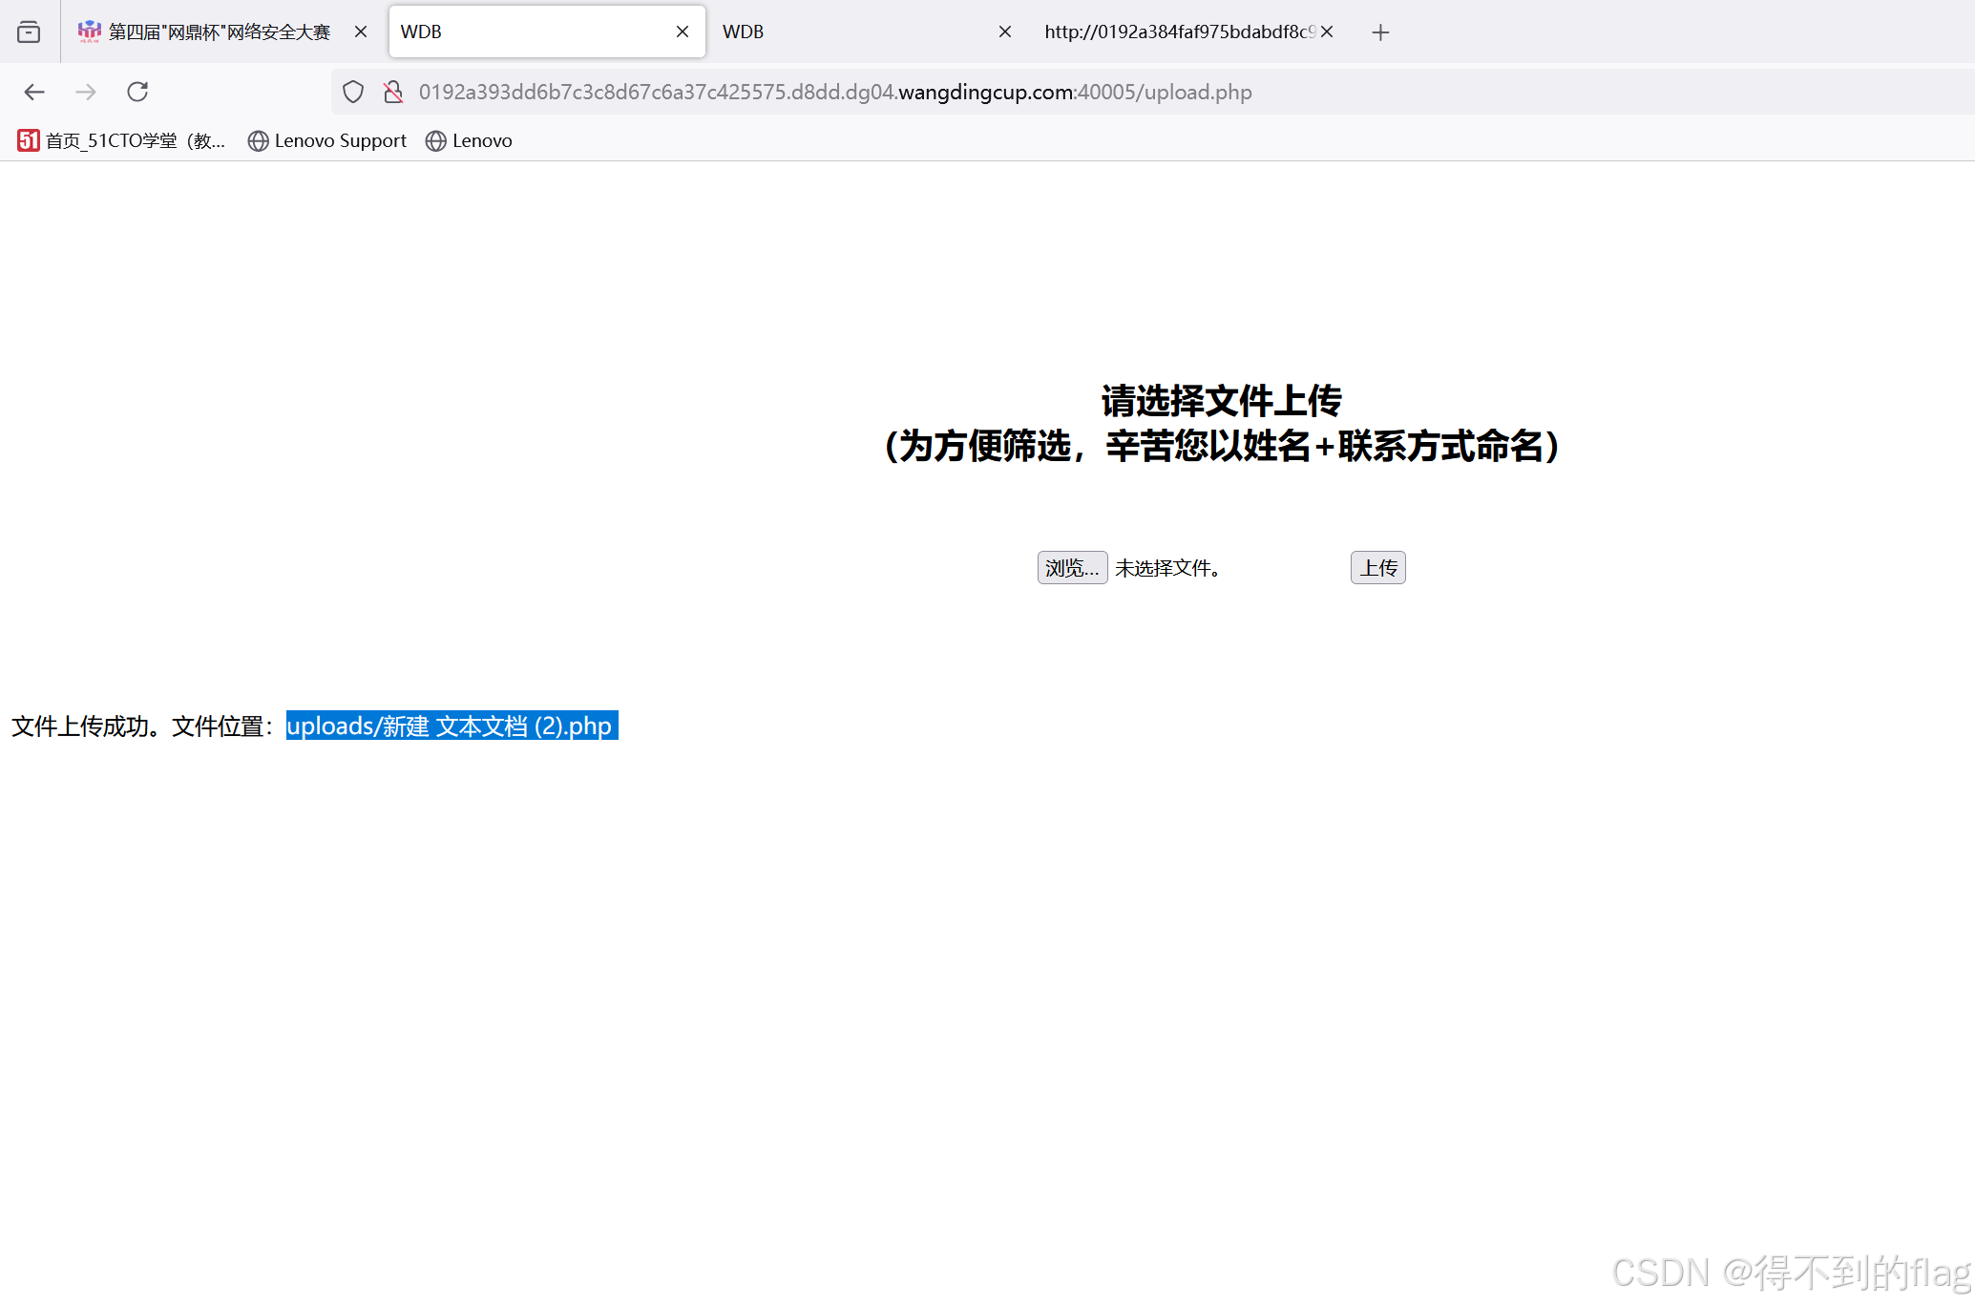Close the 网鼎杯 competition tab
The image size is (1975, 1305).
pos(361,32)
